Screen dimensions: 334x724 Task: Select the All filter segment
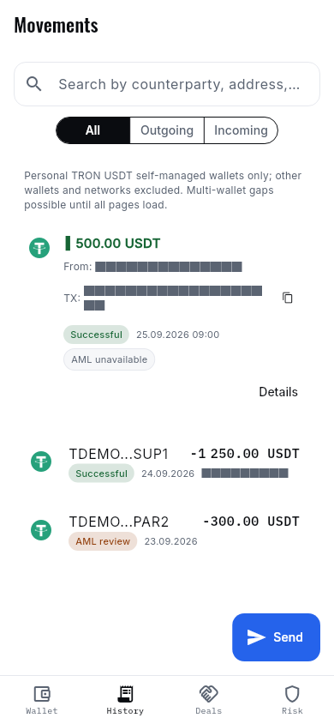pyautogui.click(x=93, y=130)
